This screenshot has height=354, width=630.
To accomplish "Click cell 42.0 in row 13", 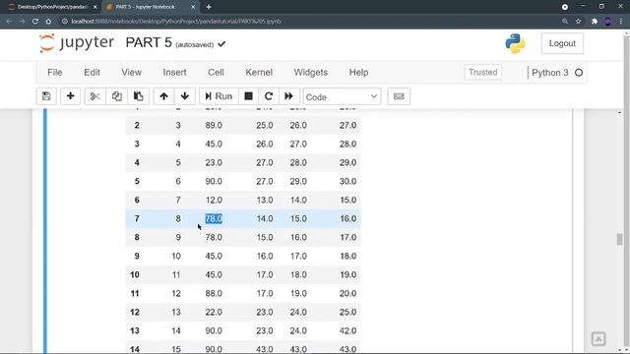I will [x=347, y=330].
